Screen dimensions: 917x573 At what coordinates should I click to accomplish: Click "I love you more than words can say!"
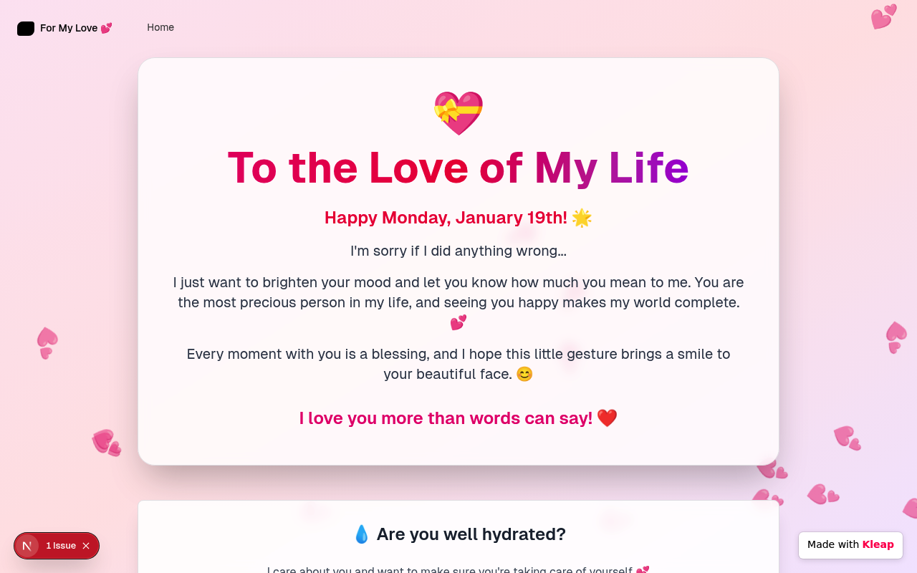point(446,418)
